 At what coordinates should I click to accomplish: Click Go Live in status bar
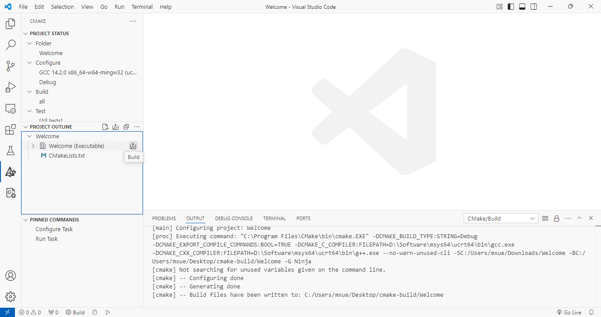569,312
